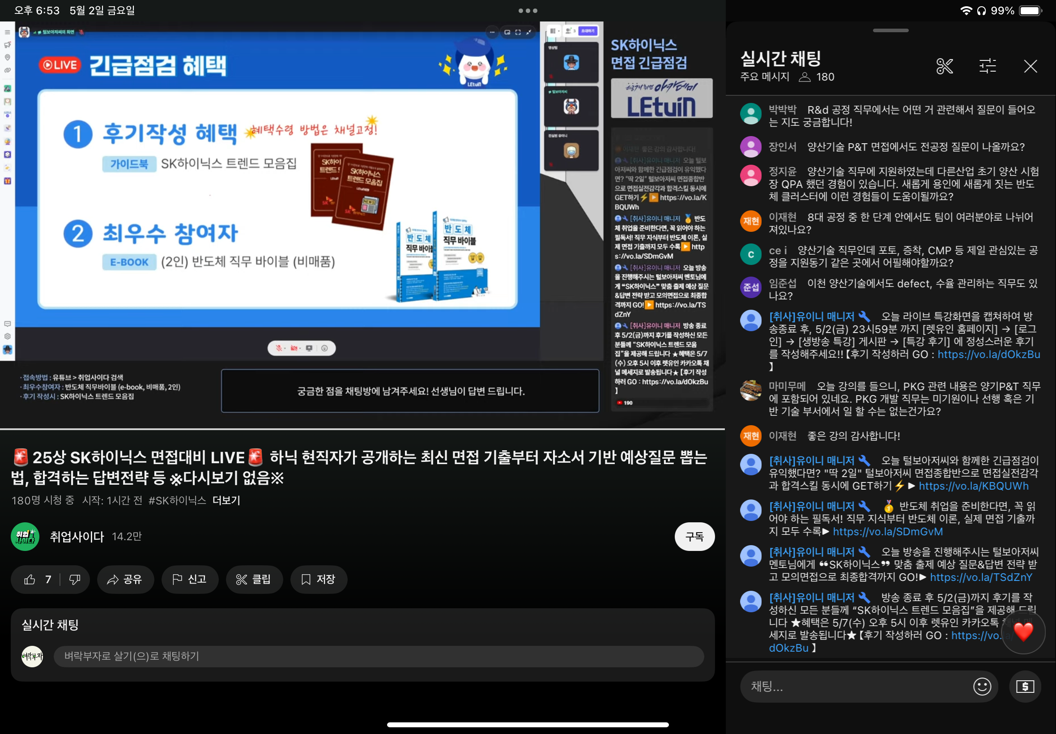Open the https://vo.la/KBQUWh link
1056x734 pixels.
tap(974, 486)
